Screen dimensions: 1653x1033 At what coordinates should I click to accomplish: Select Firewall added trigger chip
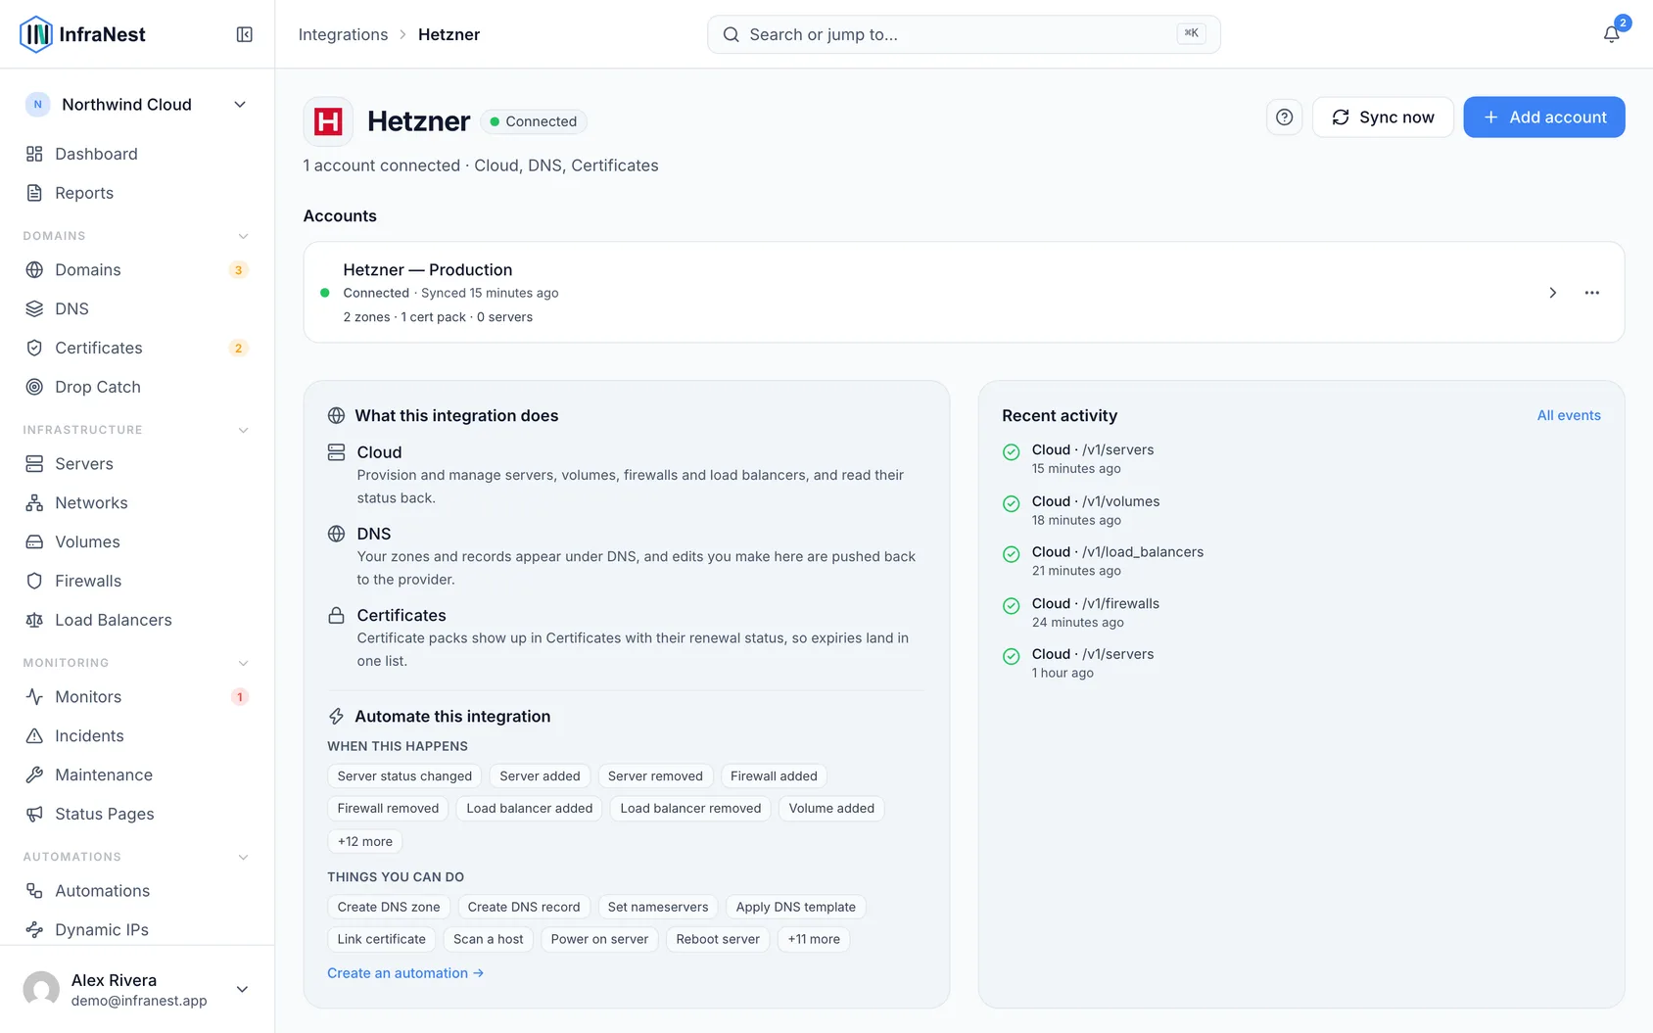click(774, 776)
